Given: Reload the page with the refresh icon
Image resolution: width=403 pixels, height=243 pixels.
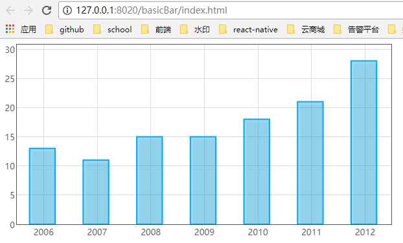Looking at the screenshot, I should [x=47, y=10].
